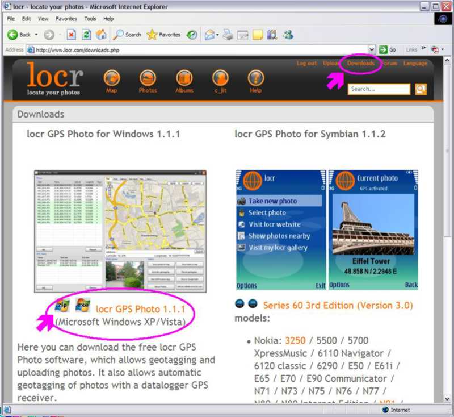
Task: Click the first Symbian download globe icon
Action: (239, 303)
